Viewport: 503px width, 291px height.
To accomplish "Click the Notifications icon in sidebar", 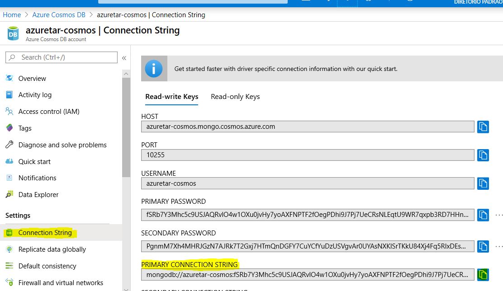I will point(9,178).
